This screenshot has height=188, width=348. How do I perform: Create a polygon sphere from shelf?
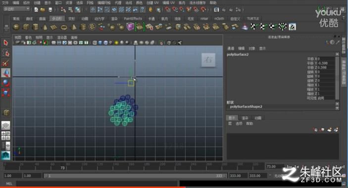click(x=16, y=27)
